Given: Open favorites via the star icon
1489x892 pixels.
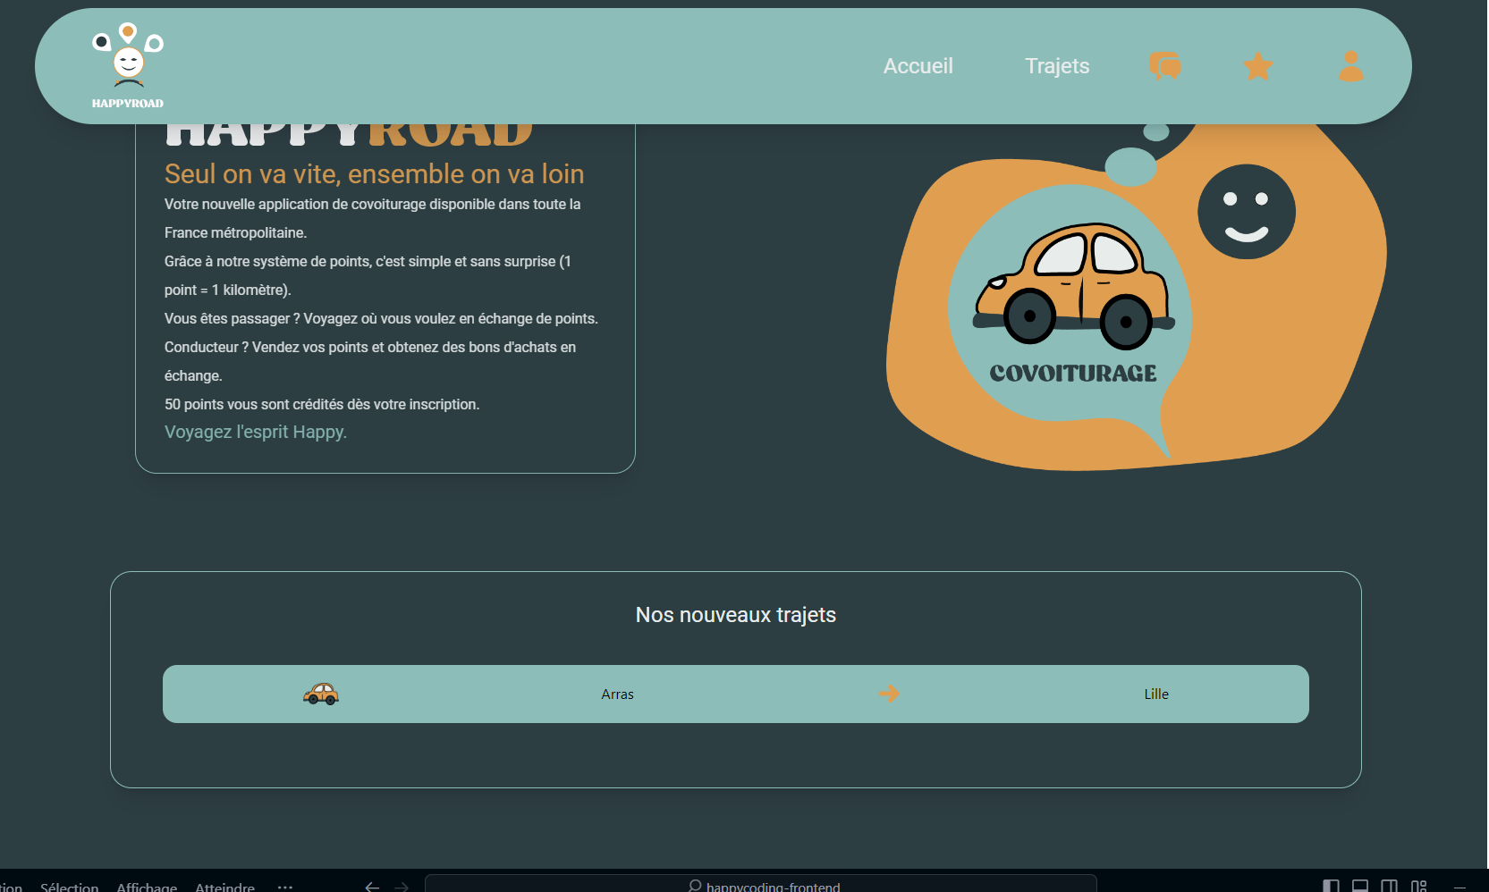Looking at the screenshot, I should (1258, 66).
